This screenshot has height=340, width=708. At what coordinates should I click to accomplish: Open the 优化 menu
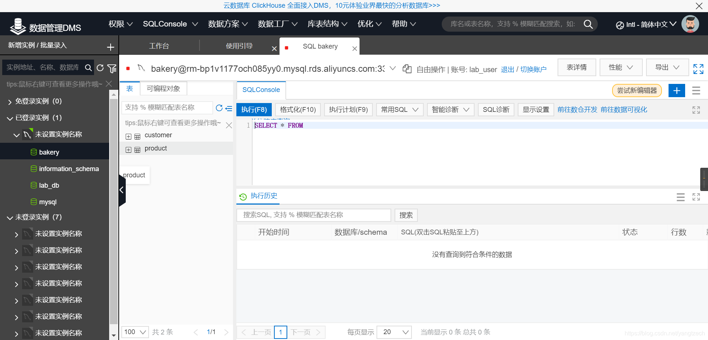(x=369, y=24)
